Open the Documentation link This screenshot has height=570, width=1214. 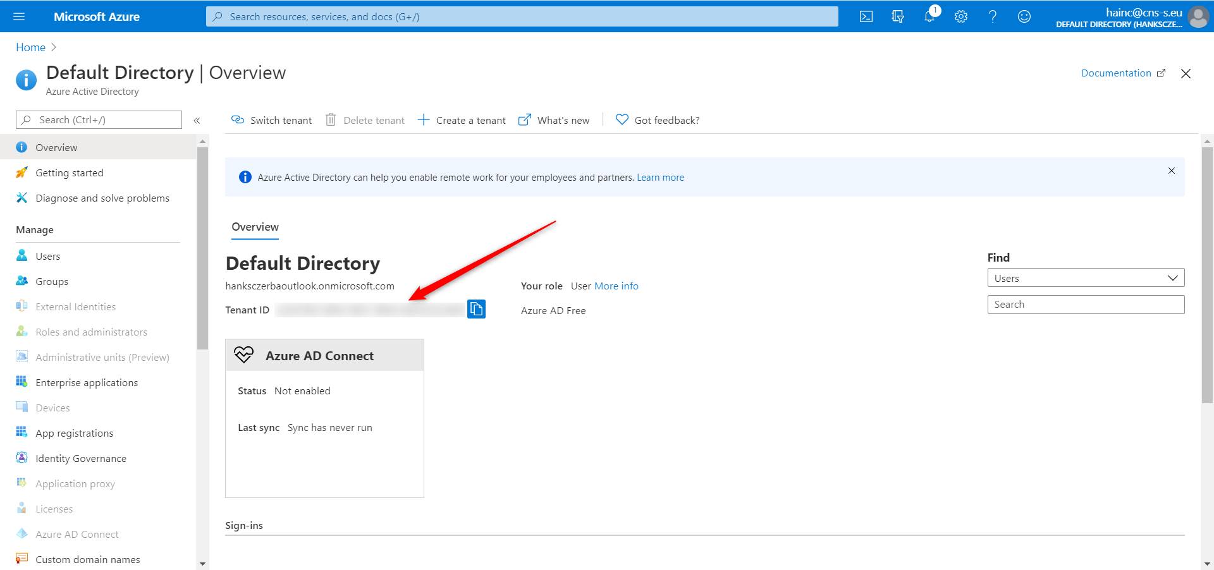click(1123, 73)
